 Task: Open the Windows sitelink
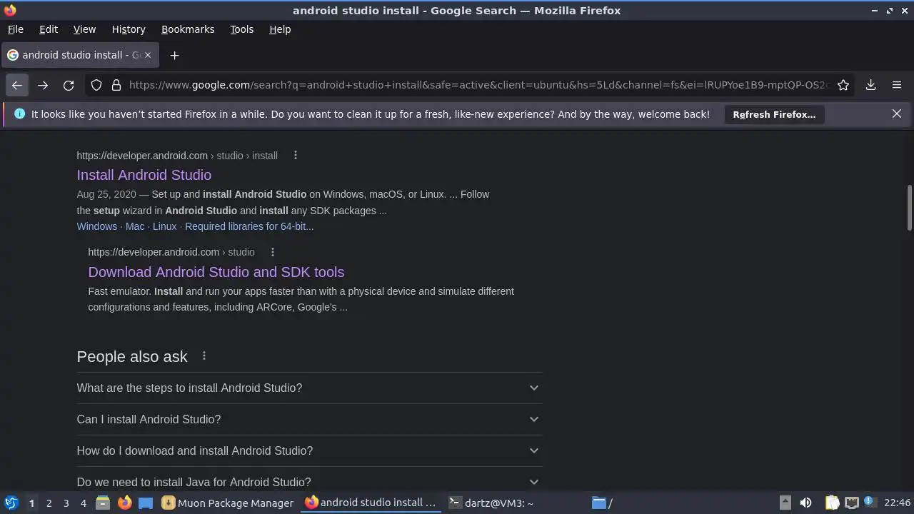click(x=97, y=226)
